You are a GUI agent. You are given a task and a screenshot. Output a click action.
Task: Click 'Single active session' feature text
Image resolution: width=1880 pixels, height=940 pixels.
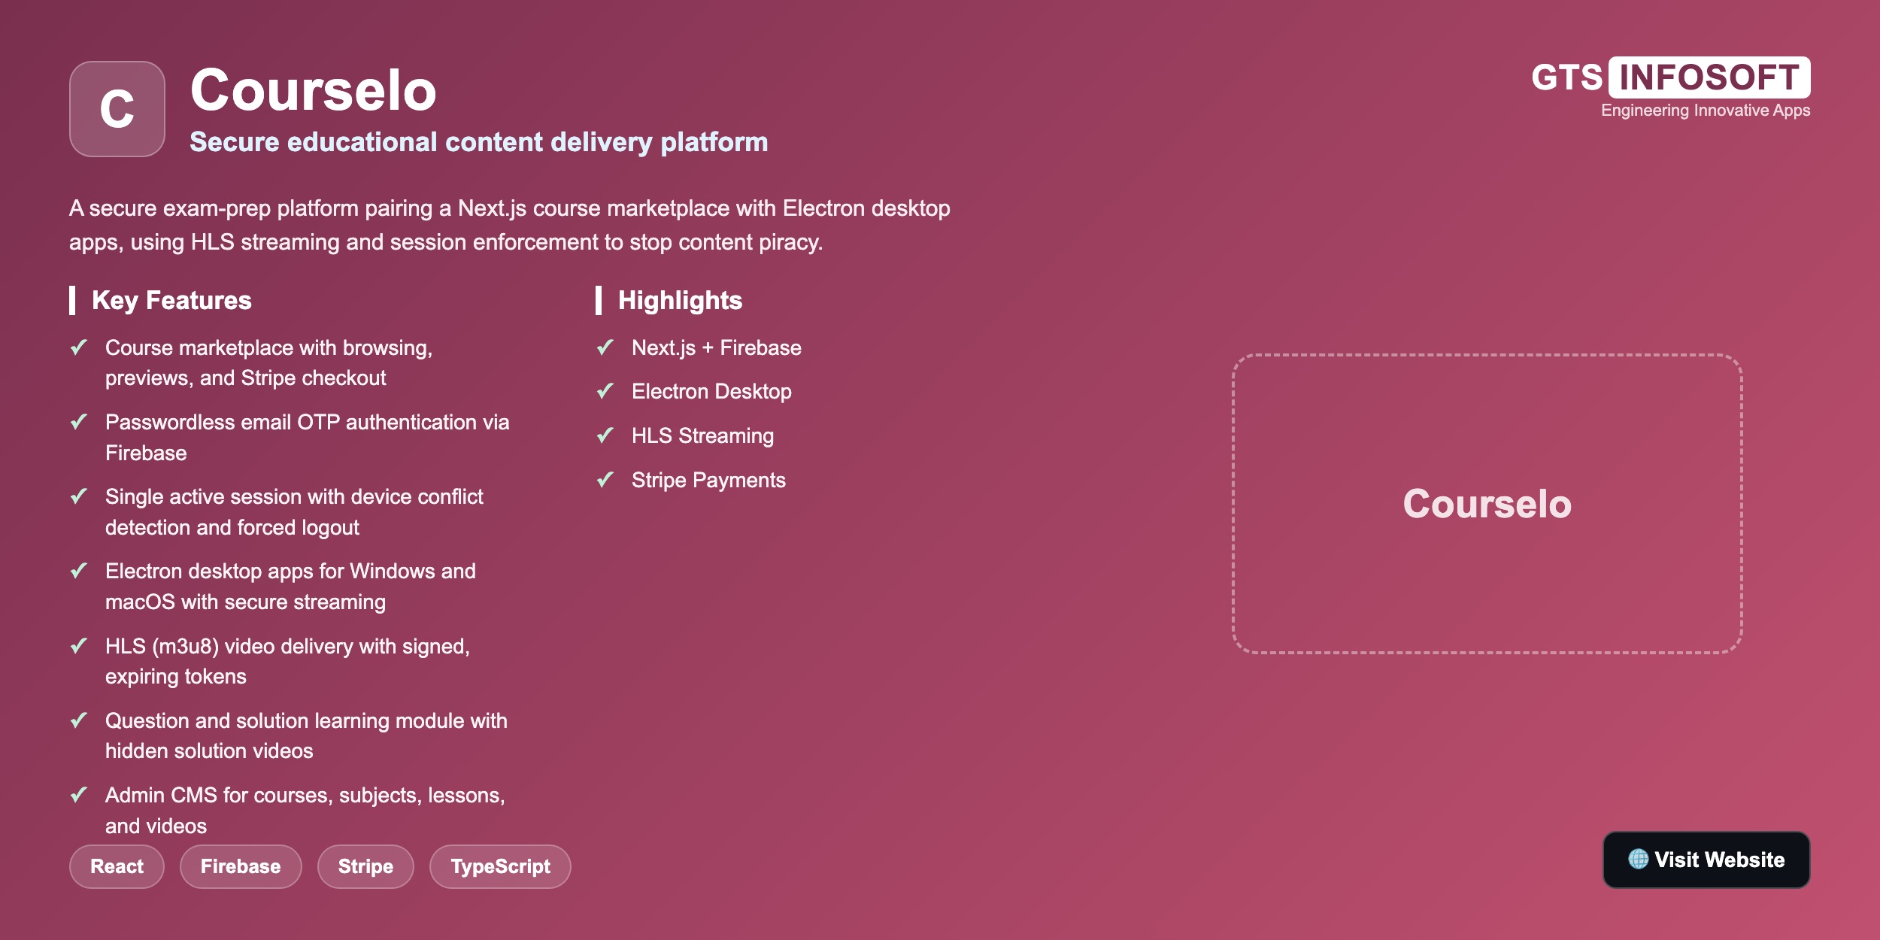click(294, 511)
